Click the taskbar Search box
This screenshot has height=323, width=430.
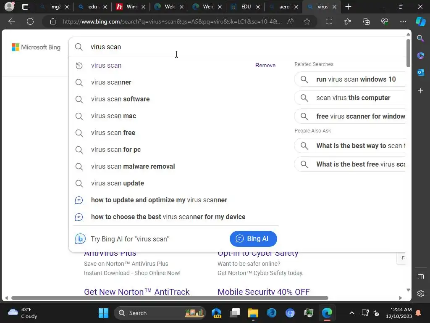click(160, 313)
